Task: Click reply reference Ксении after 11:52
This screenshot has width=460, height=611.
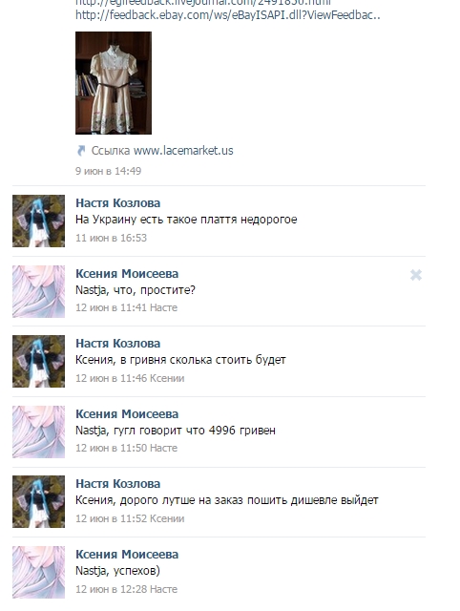Action: 167,518
